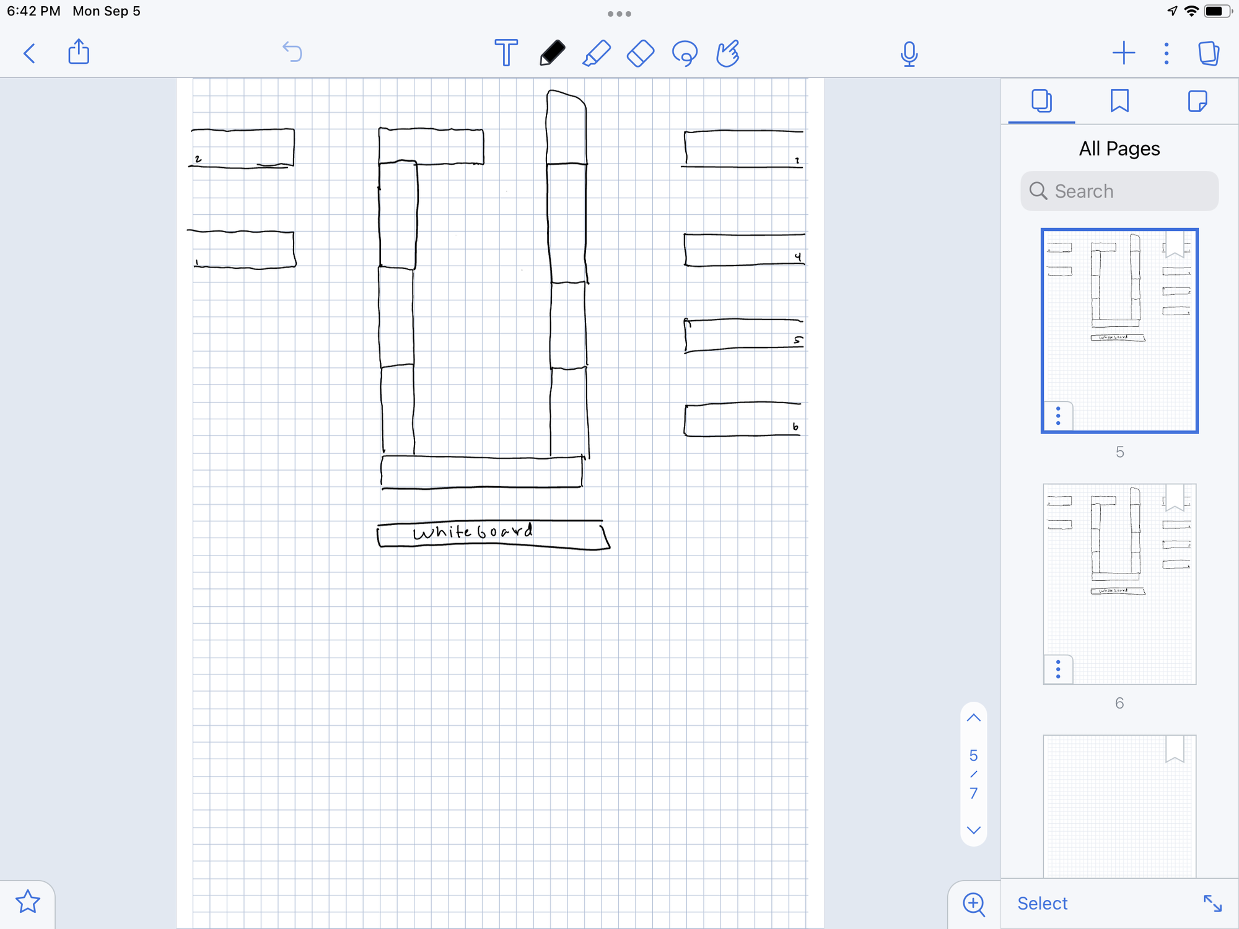
Task: Select the Text tool
Action: 506,53
